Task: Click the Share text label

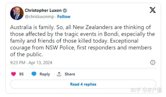Action: 70,74
